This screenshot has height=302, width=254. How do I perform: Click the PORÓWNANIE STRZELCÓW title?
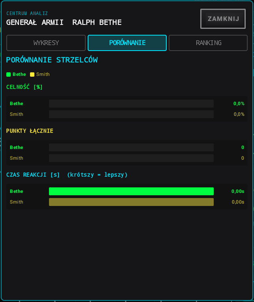tap(52, 60)
